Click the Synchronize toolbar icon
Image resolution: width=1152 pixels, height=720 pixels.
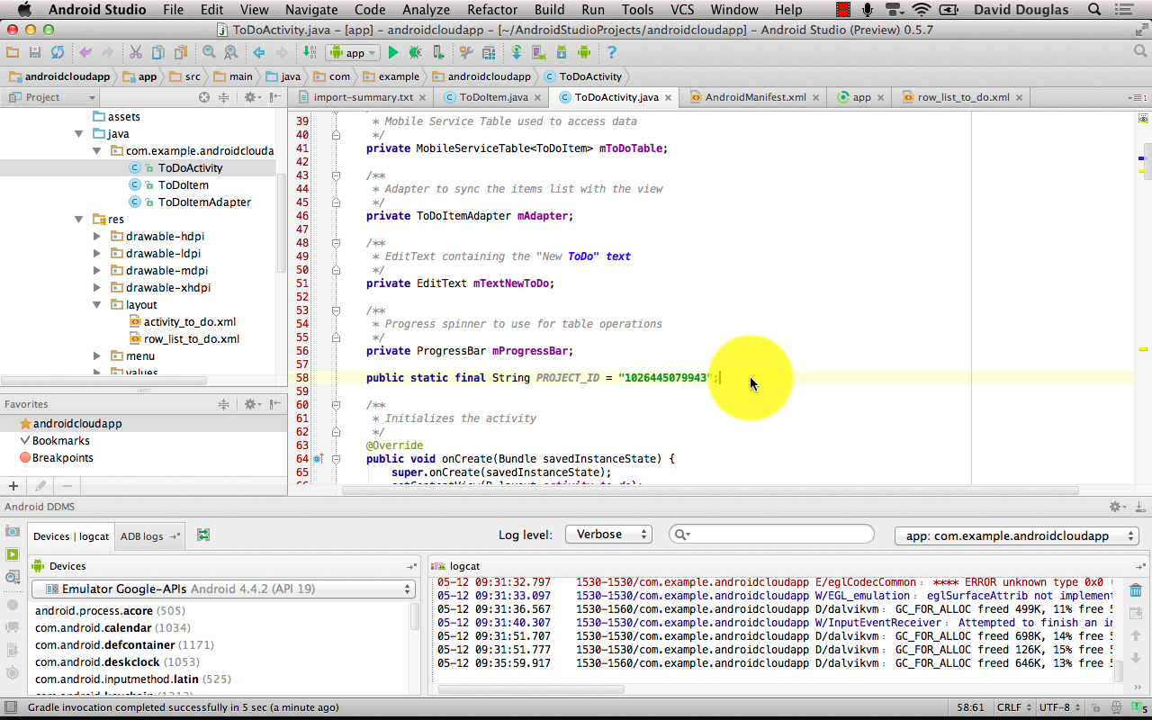coord(58,53)
